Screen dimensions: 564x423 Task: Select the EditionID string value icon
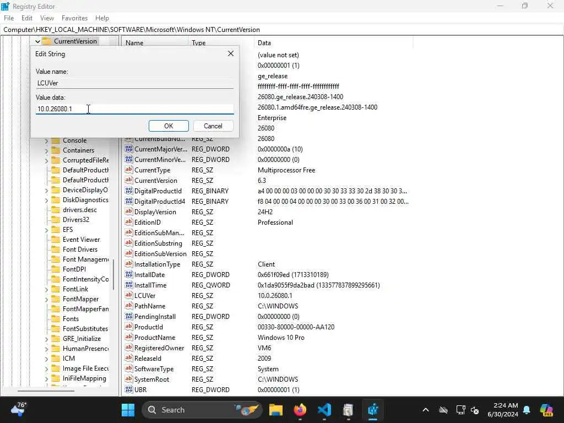click(x=129, y=222)
